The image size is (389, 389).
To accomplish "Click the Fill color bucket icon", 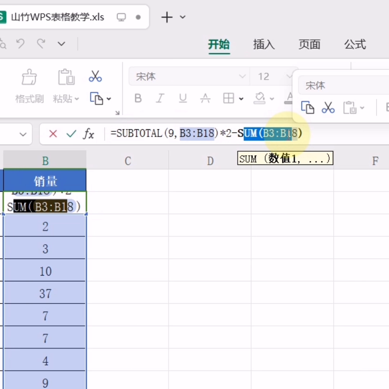I will [x=259, y=98].
